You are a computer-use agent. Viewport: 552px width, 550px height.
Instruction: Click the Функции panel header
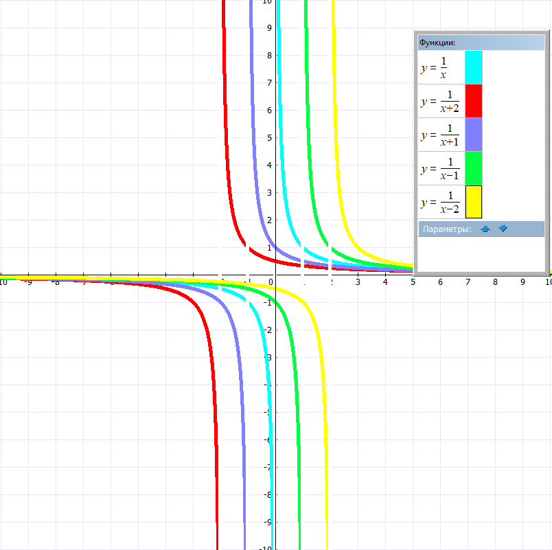481,43
